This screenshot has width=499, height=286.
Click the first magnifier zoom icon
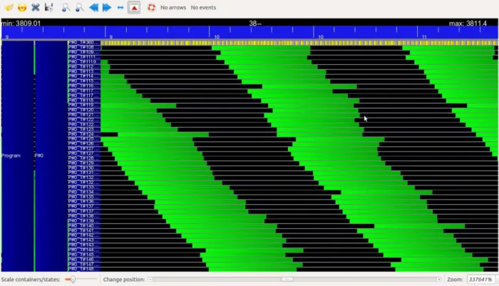(x=66, y=7)
